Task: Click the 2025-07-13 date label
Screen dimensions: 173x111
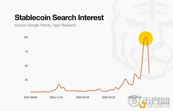Action: (x=135, y=97)
